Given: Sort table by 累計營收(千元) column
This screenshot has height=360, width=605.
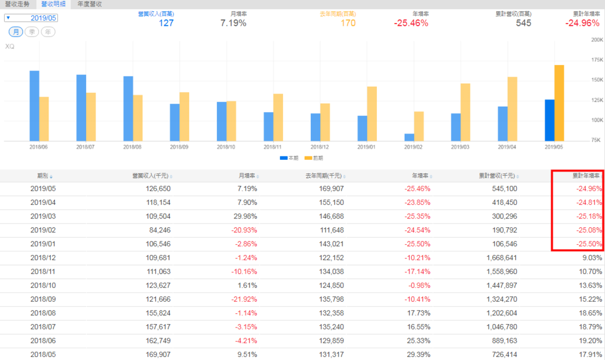Looking at the screenshot, I should tap(499, 176).
